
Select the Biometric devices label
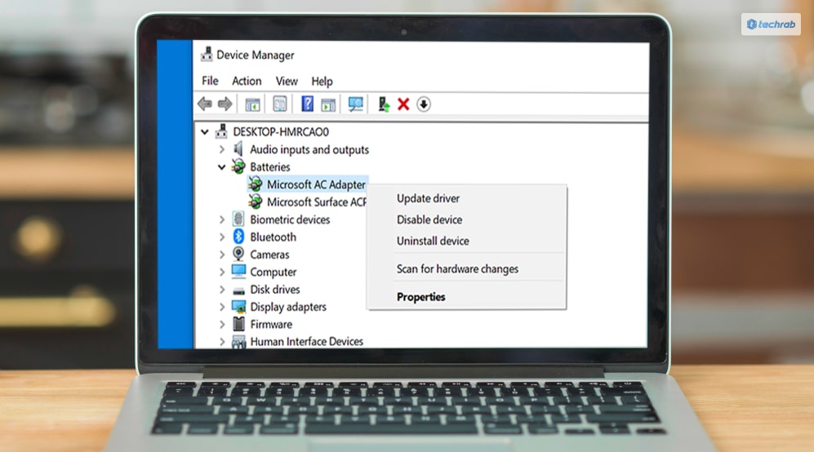point(290,219)
